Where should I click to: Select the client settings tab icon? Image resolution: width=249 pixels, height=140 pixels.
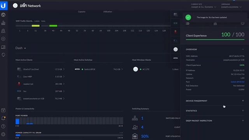(x=242, y=23)
